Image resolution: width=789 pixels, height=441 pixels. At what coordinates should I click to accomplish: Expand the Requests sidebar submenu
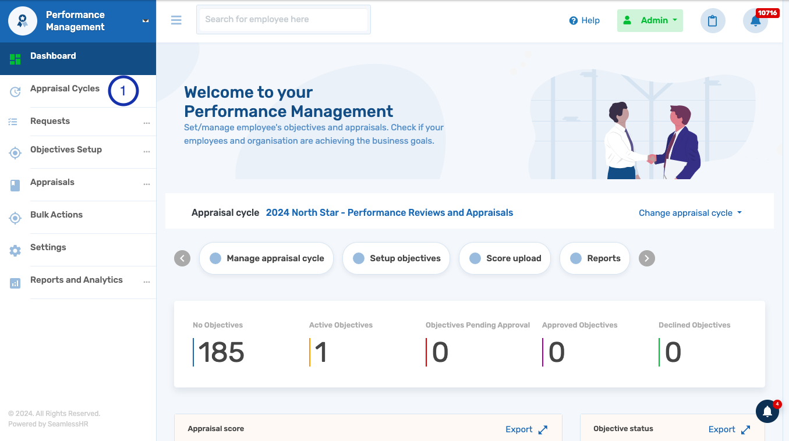click(x=147, y=122)
